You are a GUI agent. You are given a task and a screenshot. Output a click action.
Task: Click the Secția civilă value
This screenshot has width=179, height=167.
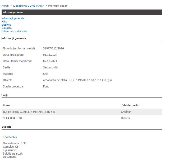pyautogui.click(x=50, y=67)
